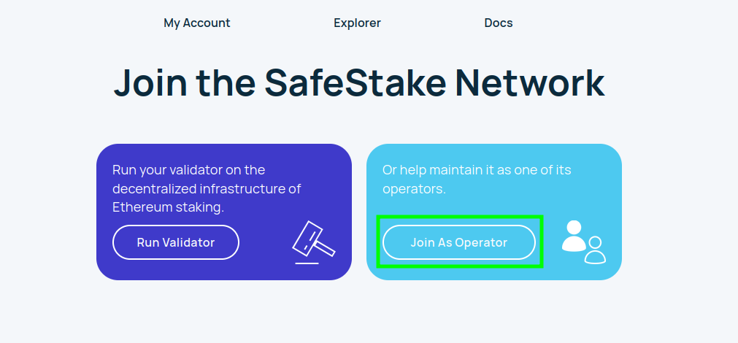Click the solid white person figure
Image resolution: width=738 pixels, height=343 pixels.
(x=574, y=236)
